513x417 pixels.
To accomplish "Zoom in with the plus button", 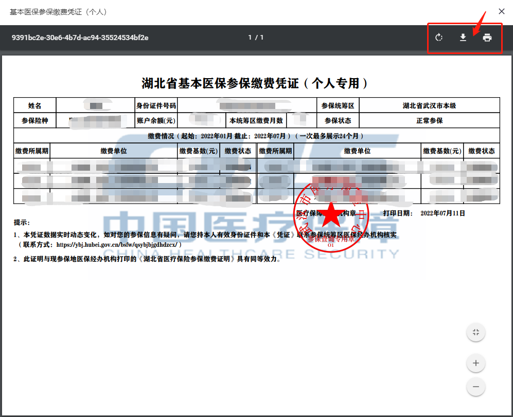I will pyautogui.click(x=476, y=364).
